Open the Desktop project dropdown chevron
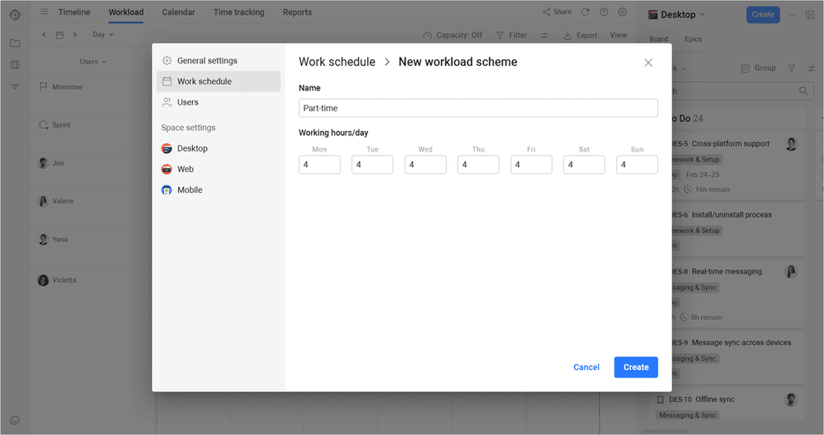The image size is (824, 435). point(702,15)
